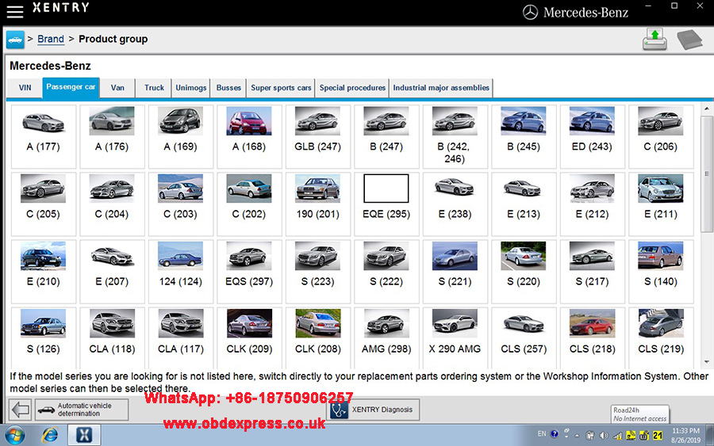Pick the CLA (118) model
This screenshot has width=714, height=446.
[112, 337]
